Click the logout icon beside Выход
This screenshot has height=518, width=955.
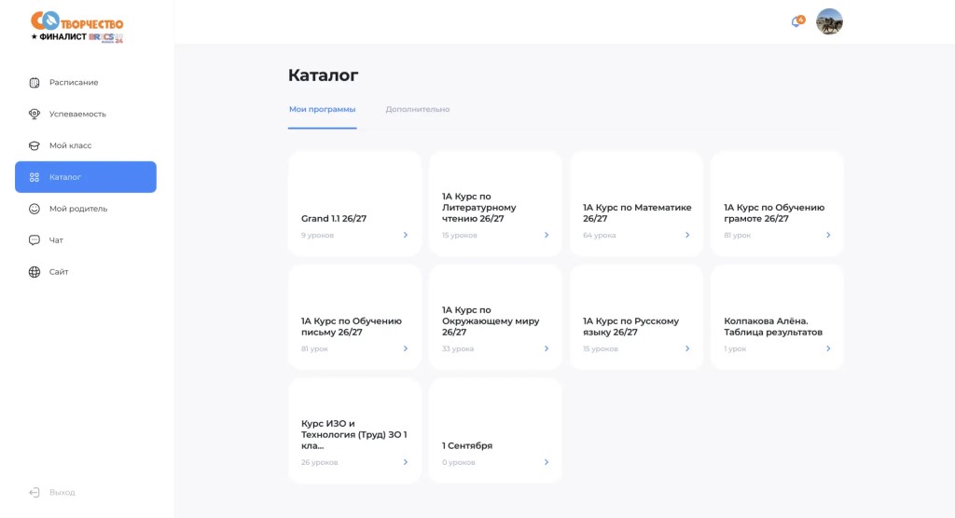point(35,493)
